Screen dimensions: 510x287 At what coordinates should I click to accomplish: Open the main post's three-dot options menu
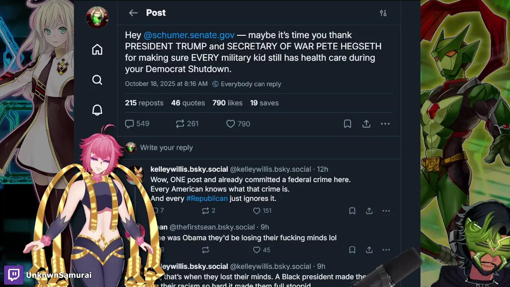click(x=385, y=124)
